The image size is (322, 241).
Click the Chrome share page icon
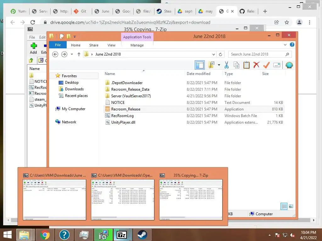click(277, 22)
